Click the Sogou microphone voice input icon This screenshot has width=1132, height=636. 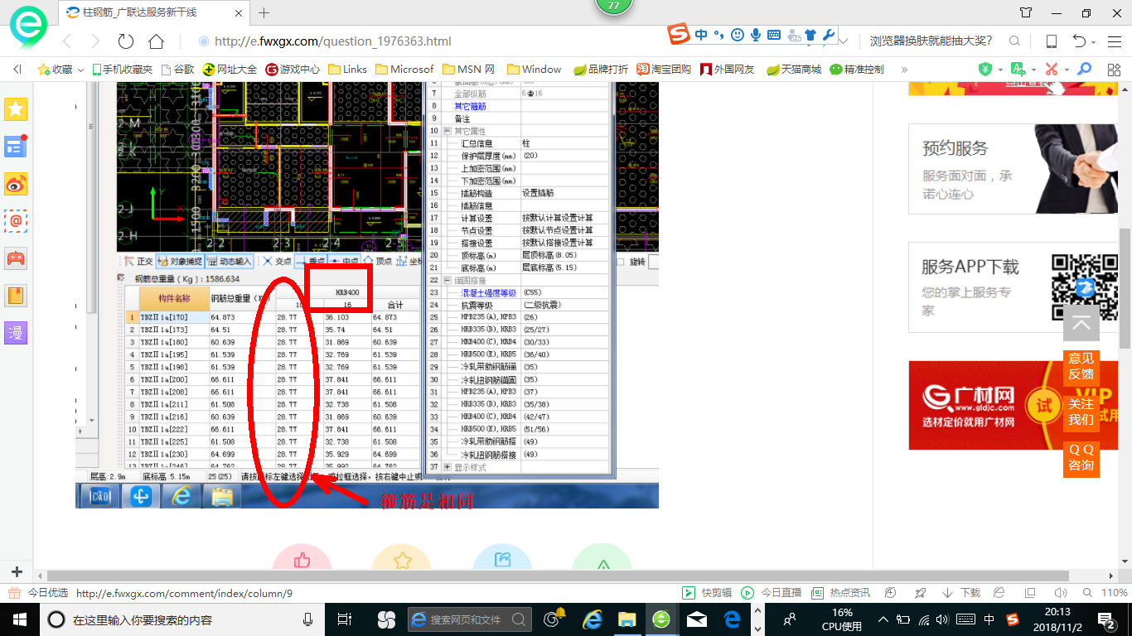point(756,35)
